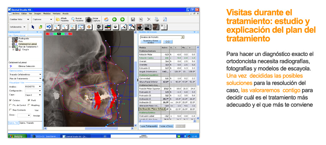The image size is (326, 145).
Task: Open the Ventana menu
Action: pyautogui.click(x=57, y=13)
